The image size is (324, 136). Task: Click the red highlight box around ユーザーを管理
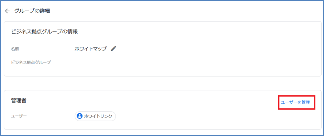(x=297, y=102)
